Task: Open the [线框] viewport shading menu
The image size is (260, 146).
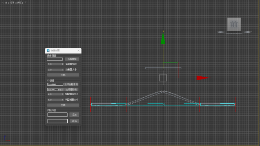Action: pyautogui.click(x=17, y=2)
